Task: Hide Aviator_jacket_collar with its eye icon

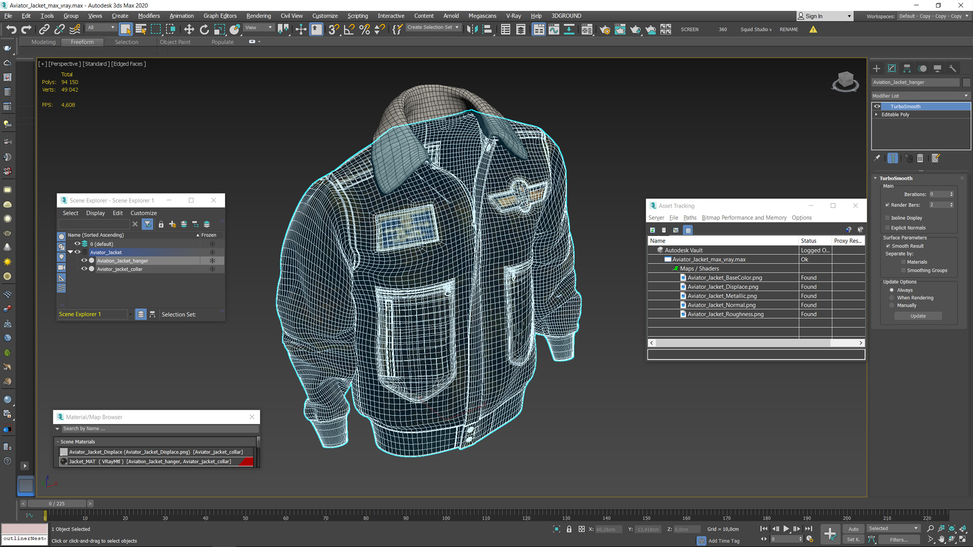Action: pos(84,269)
